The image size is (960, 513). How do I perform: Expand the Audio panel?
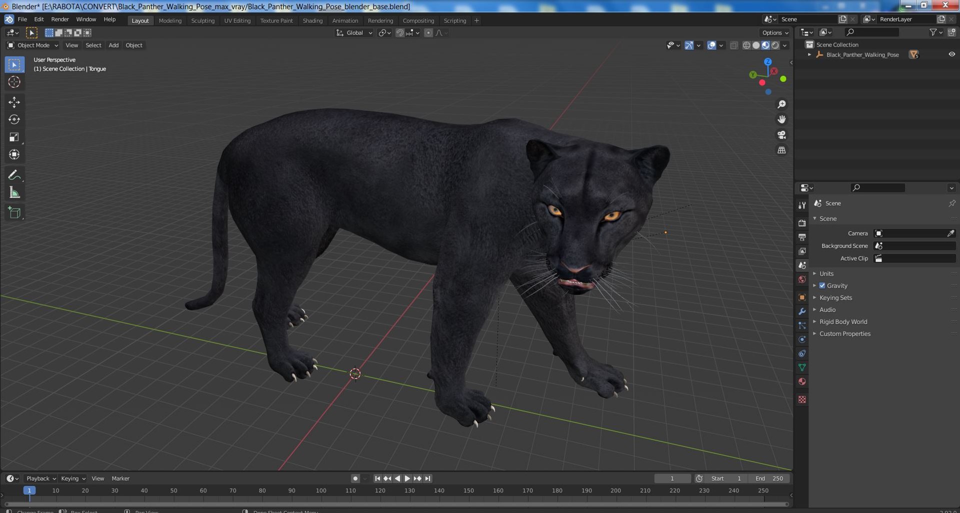point(827,309)
